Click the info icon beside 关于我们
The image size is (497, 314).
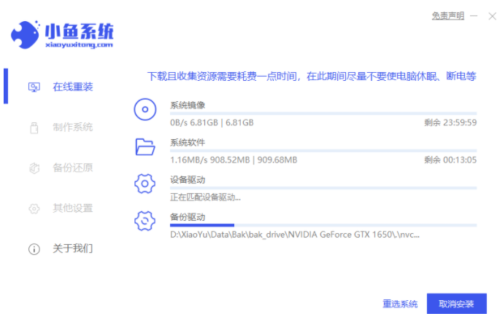[x=34, y=249]
